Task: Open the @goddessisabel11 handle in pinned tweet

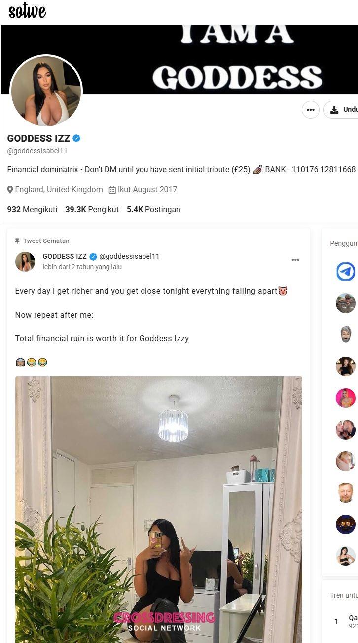Action: click(129, 256)
